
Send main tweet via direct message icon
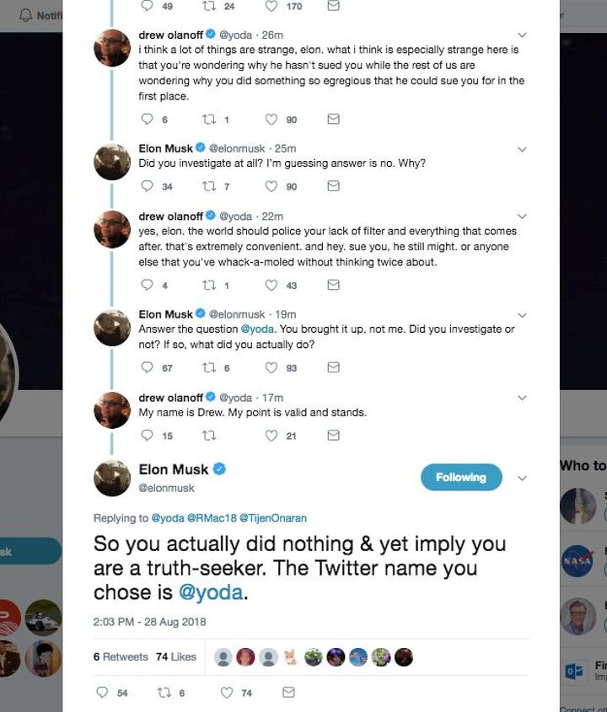pyautogui.click(x=288, y=692)
